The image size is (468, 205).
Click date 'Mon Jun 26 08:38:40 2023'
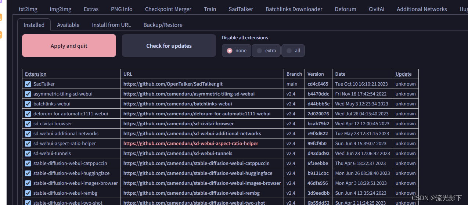coord(363,173)
